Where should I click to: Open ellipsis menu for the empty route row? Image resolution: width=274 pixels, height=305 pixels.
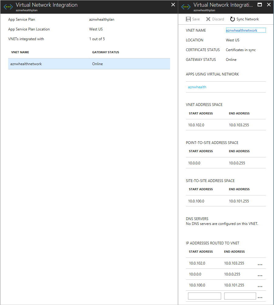pos(260,297)
